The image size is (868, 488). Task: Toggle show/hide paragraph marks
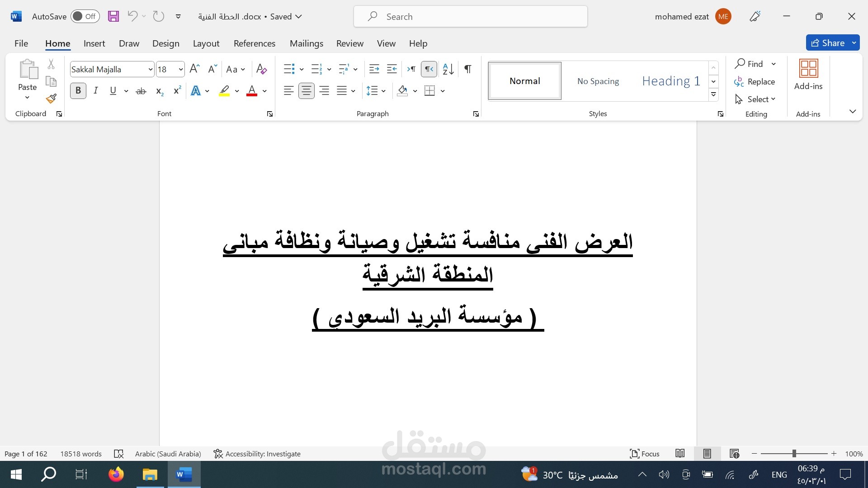click(x=467, y=69)
